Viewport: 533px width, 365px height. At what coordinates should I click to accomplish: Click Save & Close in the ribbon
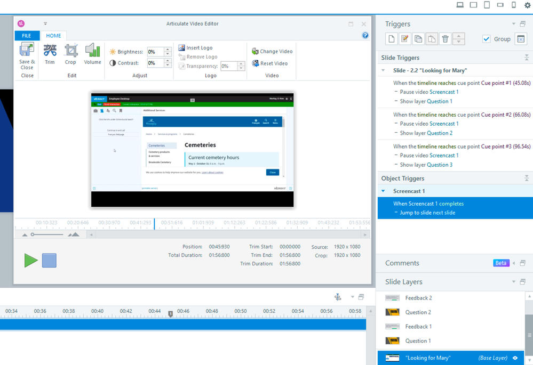click(27, 56)
